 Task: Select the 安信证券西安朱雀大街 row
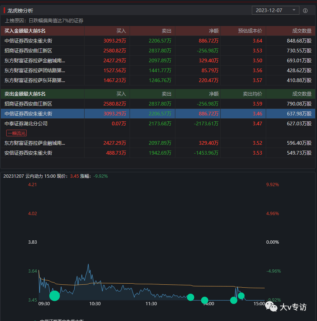(158, 153)
